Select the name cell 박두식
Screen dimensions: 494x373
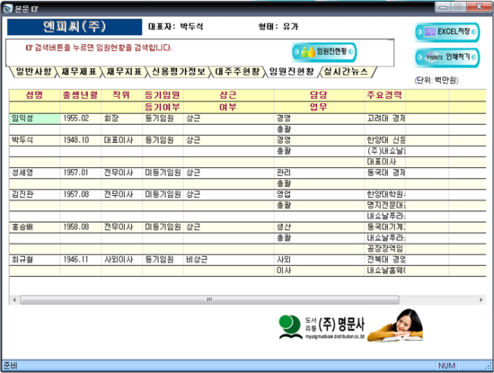[x=35, y=140]
